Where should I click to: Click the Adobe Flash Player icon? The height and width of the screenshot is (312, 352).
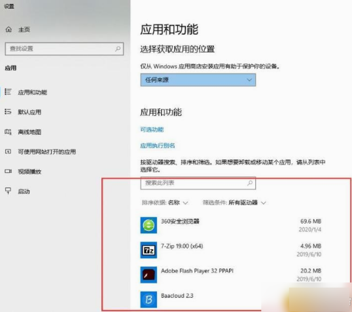click(149, 275)
